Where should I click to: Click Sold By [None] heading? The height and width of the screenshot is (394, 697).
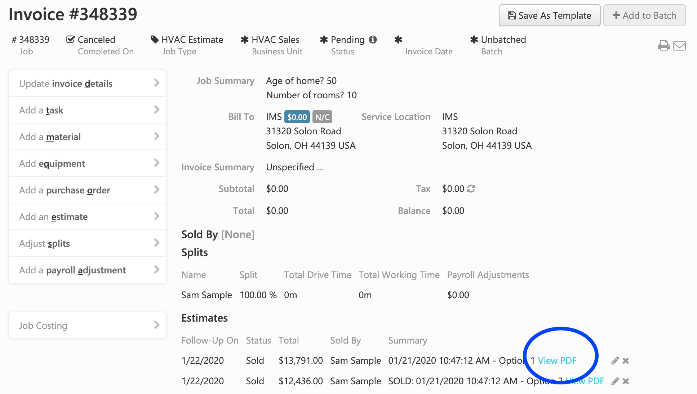tap(218, 234)
